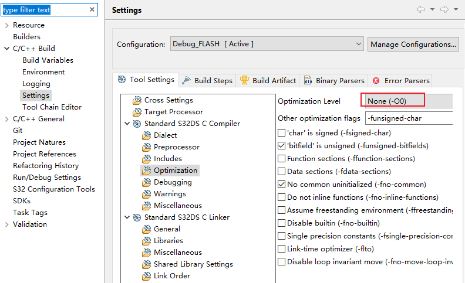Collapse Standard S32DS C Linker node
The height and width of the screenshot is (283, 465).
[x=127, y=217]
